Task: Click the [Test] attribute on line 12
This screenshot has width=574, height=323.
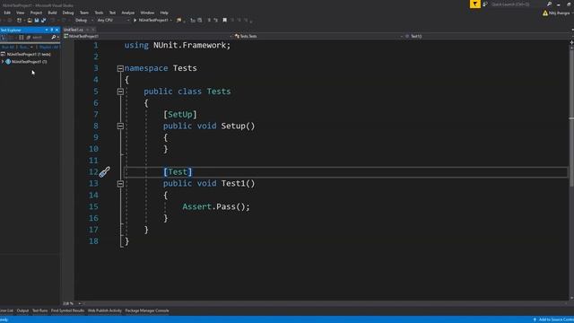Action: 178,172
